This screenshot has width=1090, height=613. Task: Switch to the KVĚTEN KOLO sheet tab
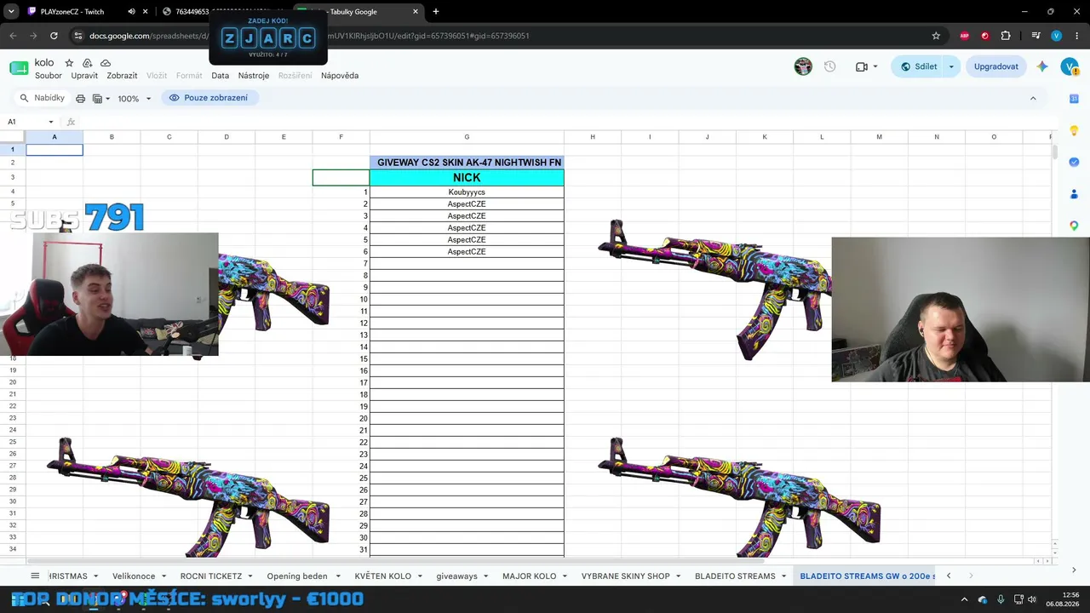click(382, 576)
